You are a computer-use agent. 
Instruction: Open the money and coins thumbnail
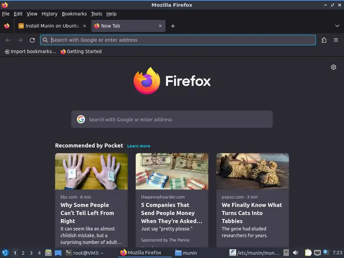pos(172,171)
